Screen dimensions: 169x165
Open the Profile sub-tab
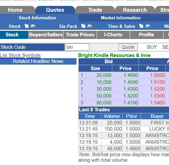(146, 35)
